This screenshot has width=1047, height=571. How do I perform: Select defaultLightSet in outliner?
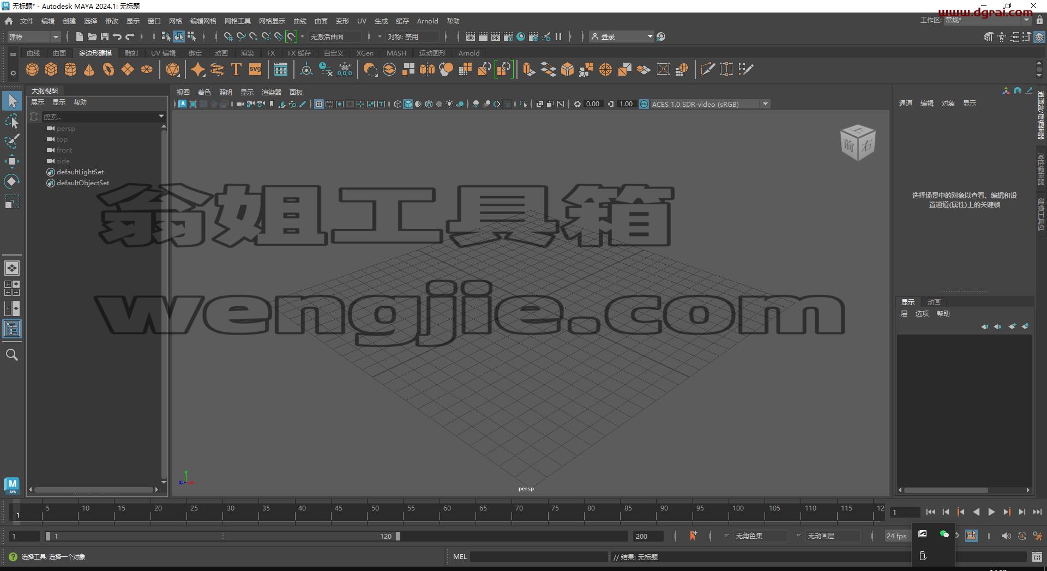tap(80, 172)
